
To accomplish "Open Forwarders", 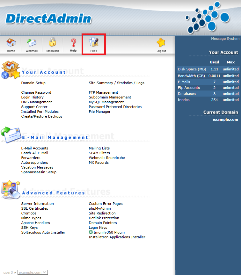I will click(31, 158).
